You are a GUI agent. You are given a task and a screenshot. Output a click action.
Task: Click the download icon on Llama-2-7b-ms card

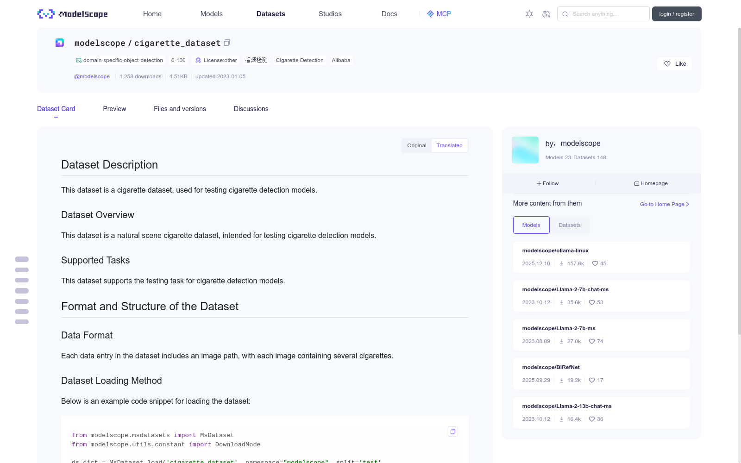562,341
